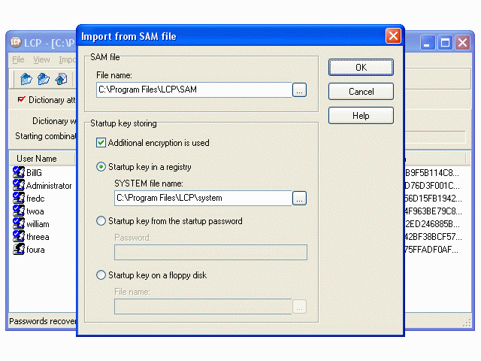The width and height of the screenshot is (481, 361).
Task: Maximize the LCP main window
Action: (445, 42)
